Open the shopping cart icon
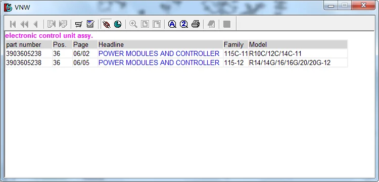This screenshot has width=379, height=182. (78, 24)
